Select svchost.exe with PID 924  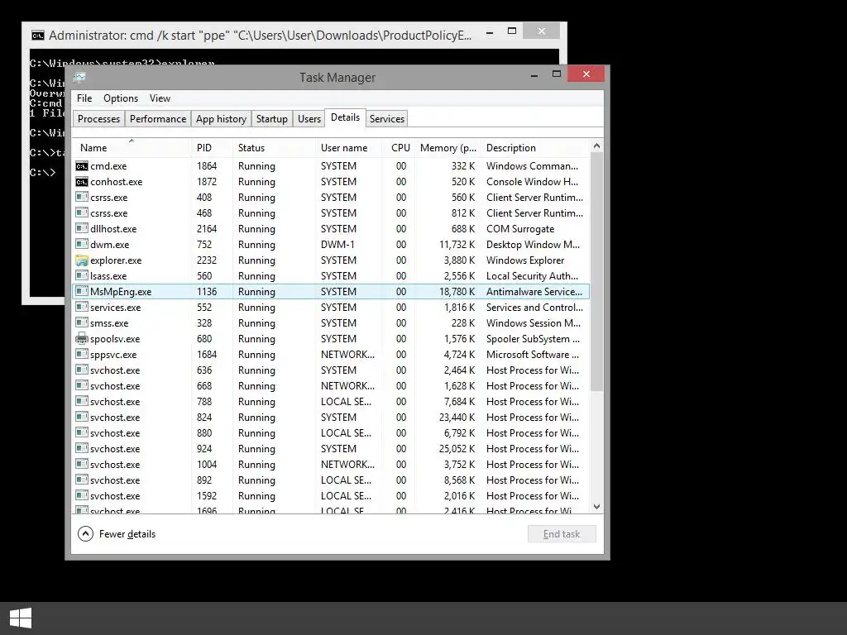click(331, 449)
